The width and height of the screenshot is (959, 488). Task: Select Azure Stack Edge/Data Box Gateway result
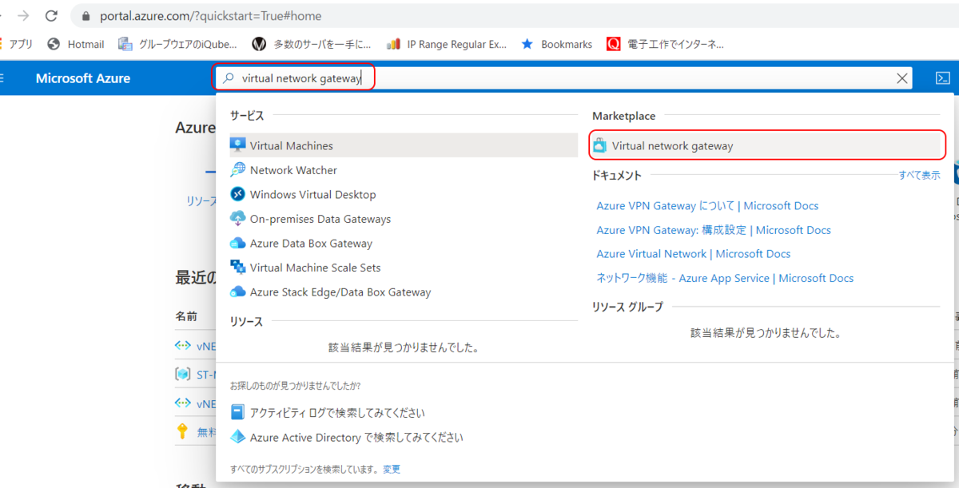404,292
